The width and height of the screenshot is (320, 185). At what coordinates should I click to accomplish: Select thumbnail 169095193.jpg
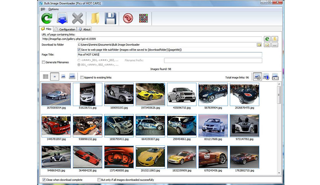tap(119, 94)
